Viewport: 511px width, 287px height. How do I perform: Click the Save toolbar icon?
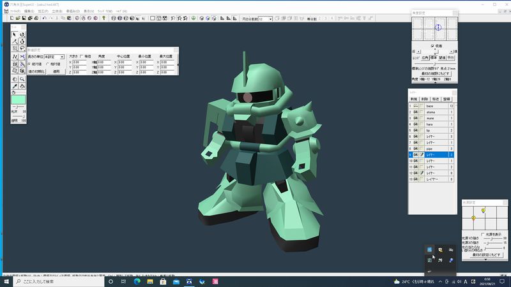[24, 18]
